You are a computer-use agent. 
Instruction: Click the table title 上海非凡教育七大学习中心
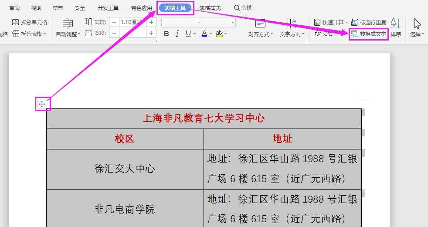click(x=204, y=119)
